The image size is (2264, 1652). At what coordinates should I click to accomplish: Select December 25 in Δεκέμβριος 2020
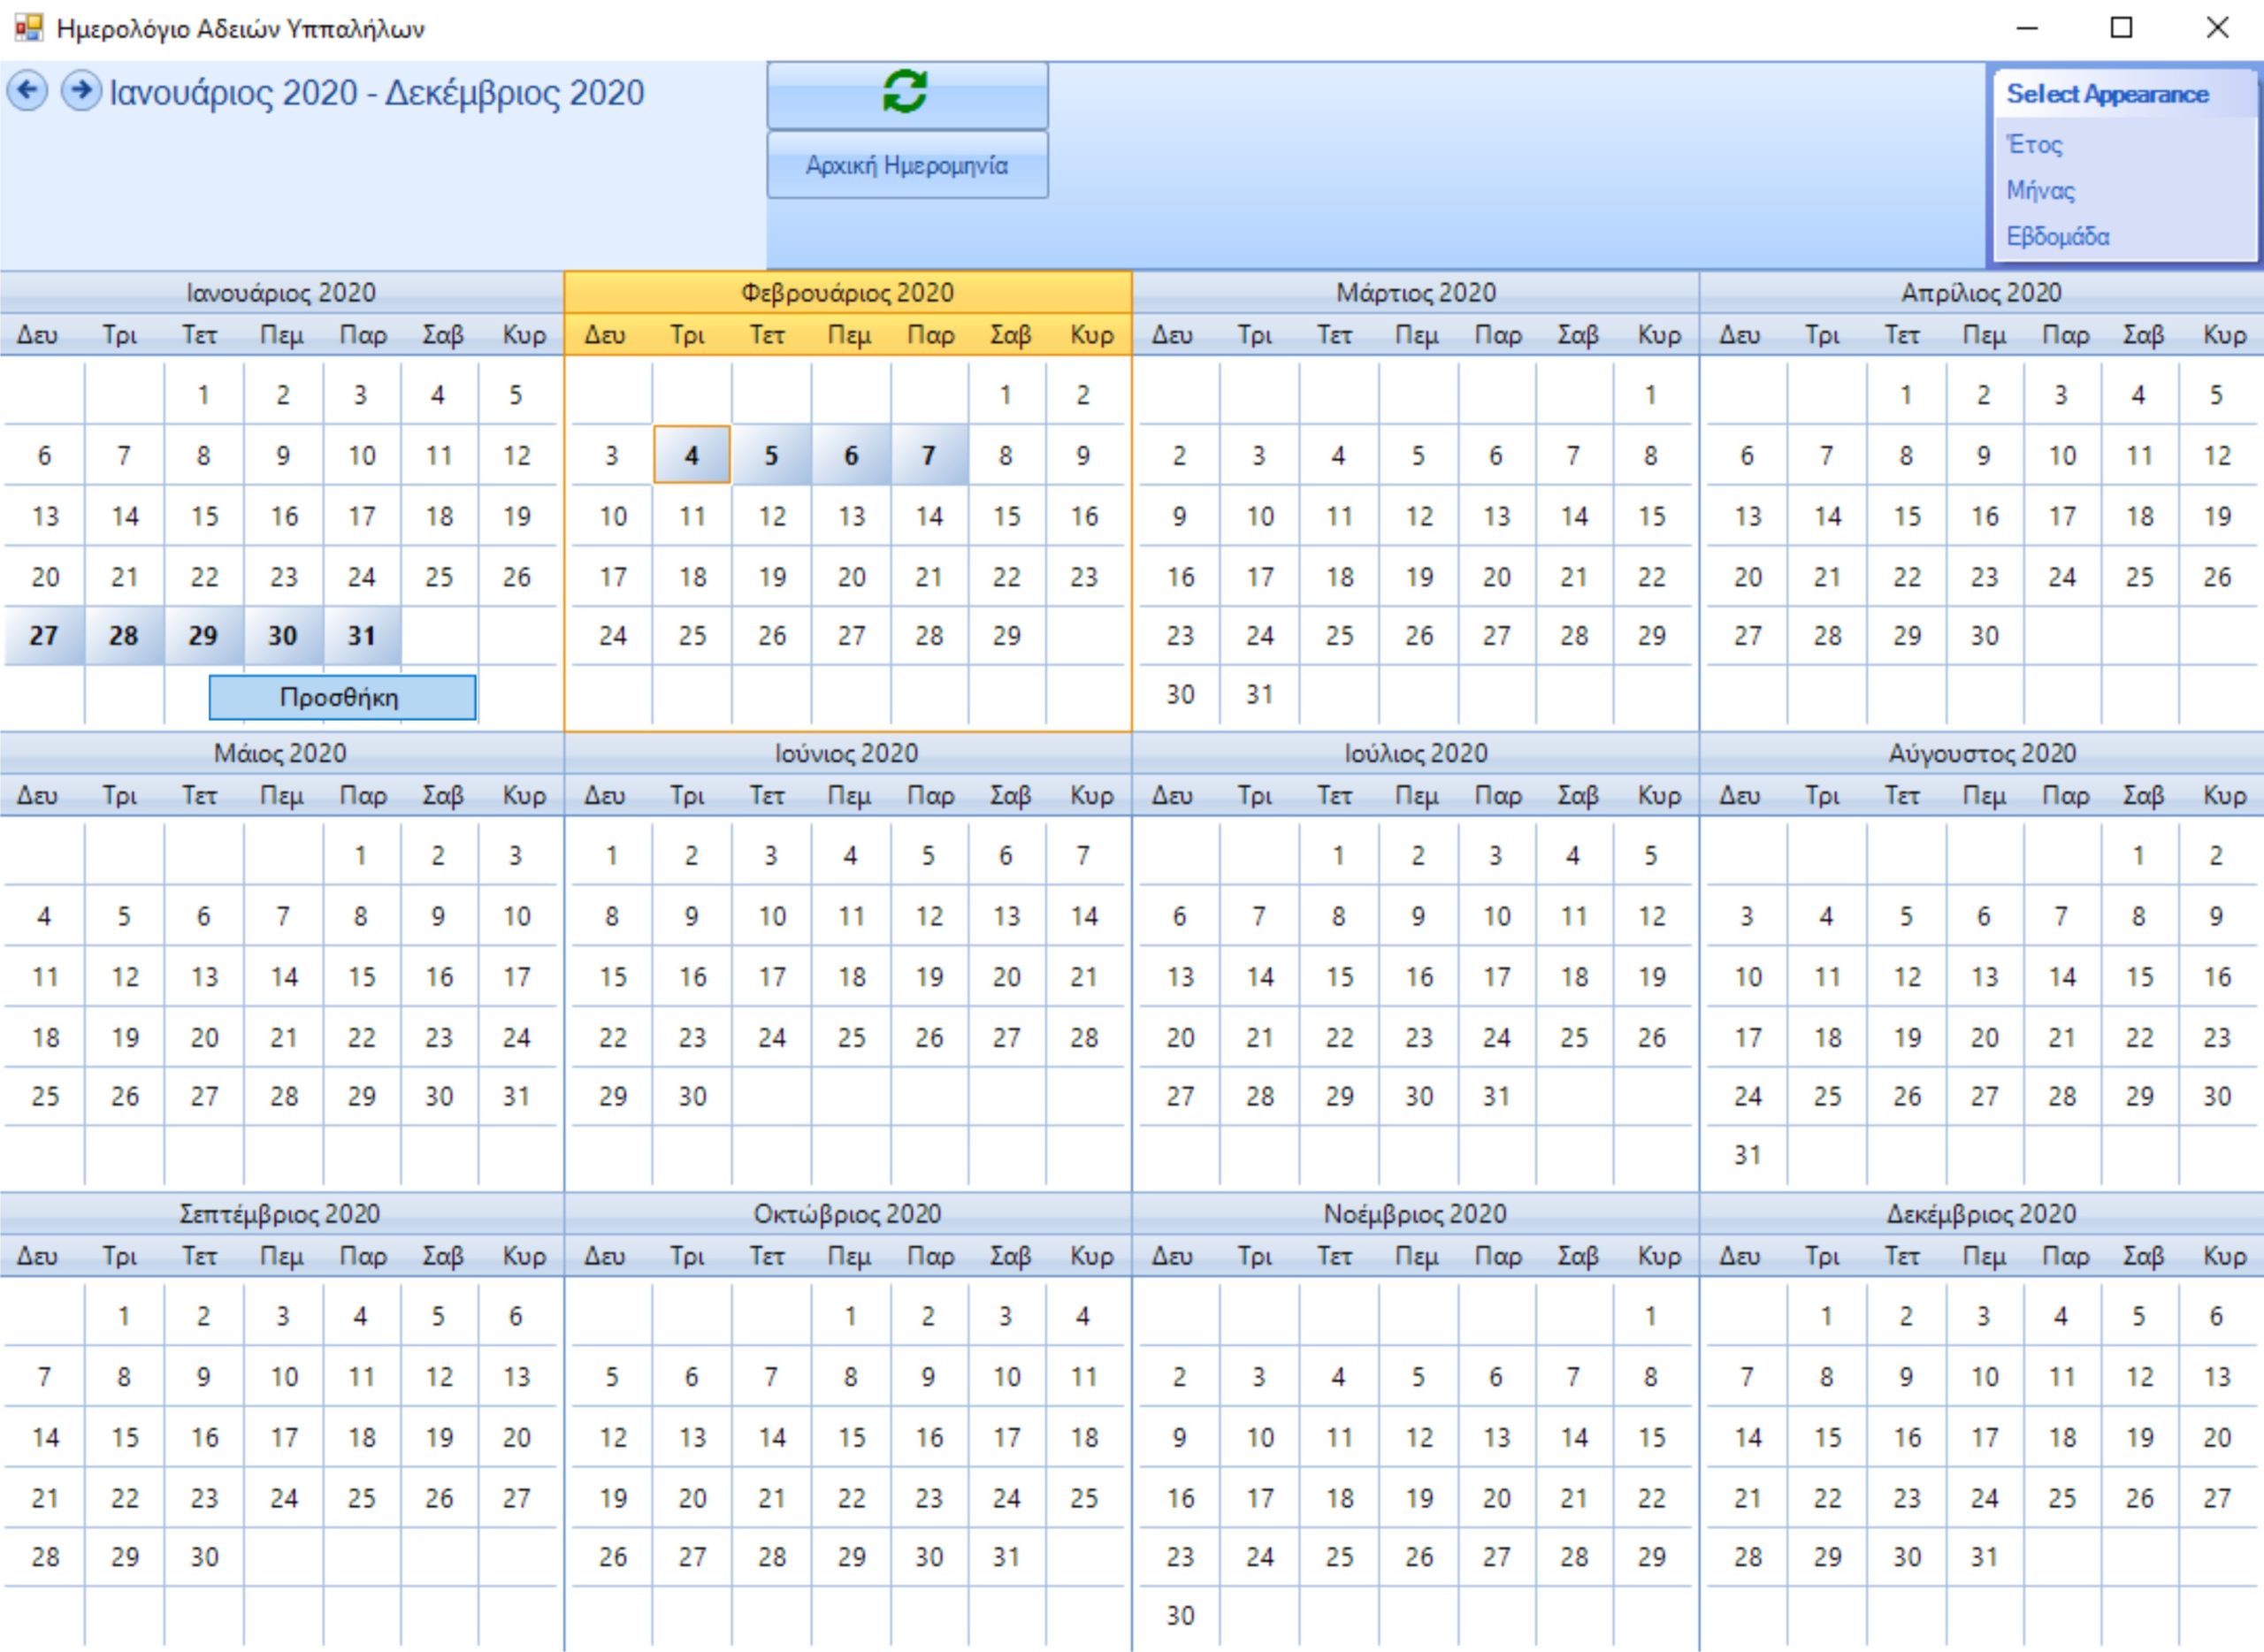[2061, 1498]
